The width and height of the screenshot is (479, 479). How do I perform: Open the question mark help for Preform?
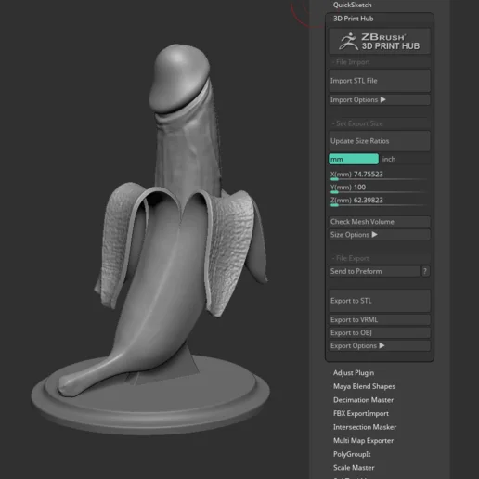click(425, 271)
